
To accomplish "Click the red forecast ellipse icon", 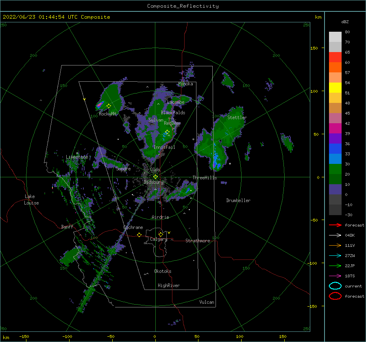I will [335, 296].
